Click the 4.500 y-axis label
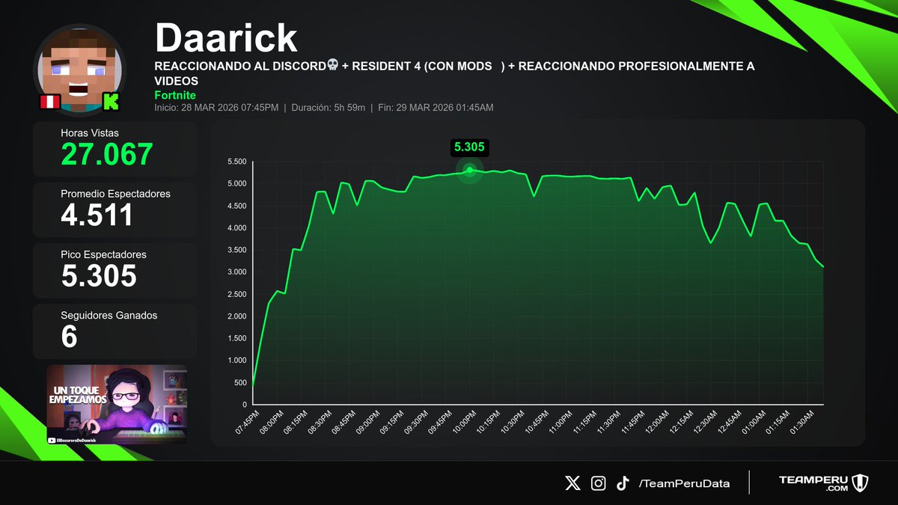 236,206
